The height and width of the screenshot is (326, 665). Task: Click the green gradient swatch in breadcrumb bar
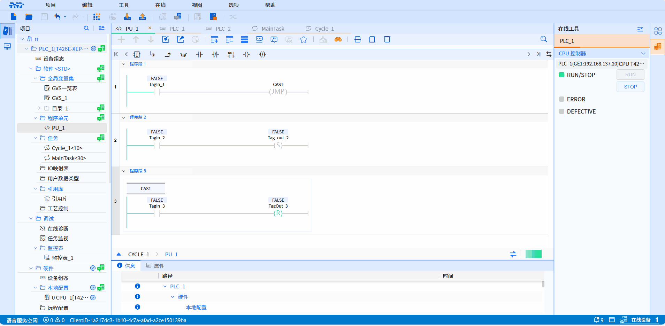(x=533, y=254)
